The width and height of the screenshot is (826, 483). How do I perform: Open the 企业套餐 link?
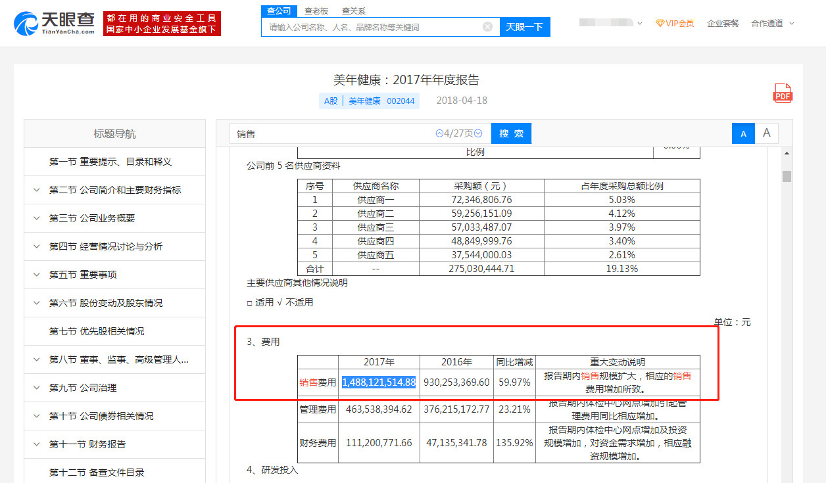click(x=723, y=23)
